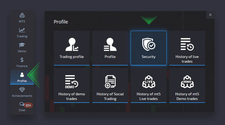225x125 pixels.
Task: Open MT5 in the sidebar
Action: (x=22, y=18)
